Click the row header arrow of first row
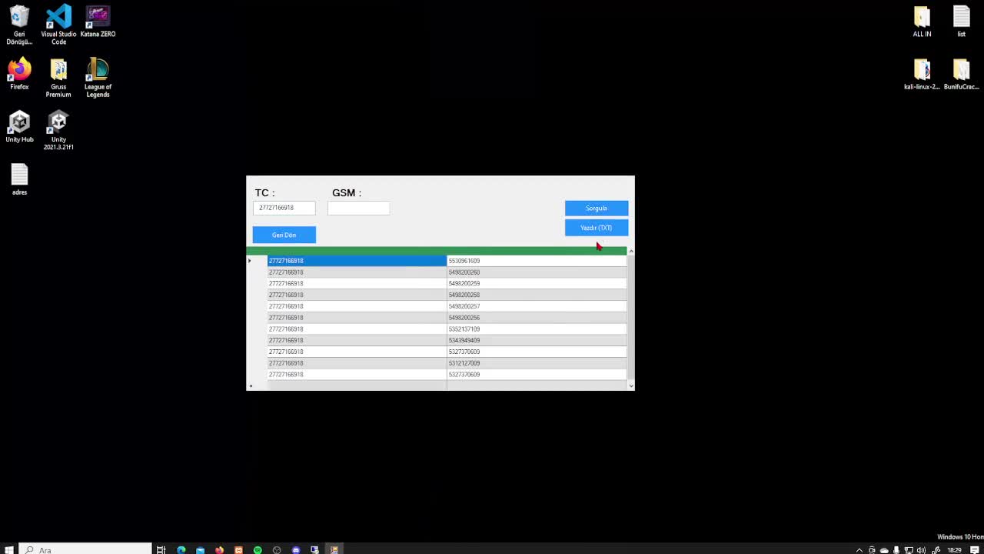Viewport: 984px width, 554px height. coord(257,261)
